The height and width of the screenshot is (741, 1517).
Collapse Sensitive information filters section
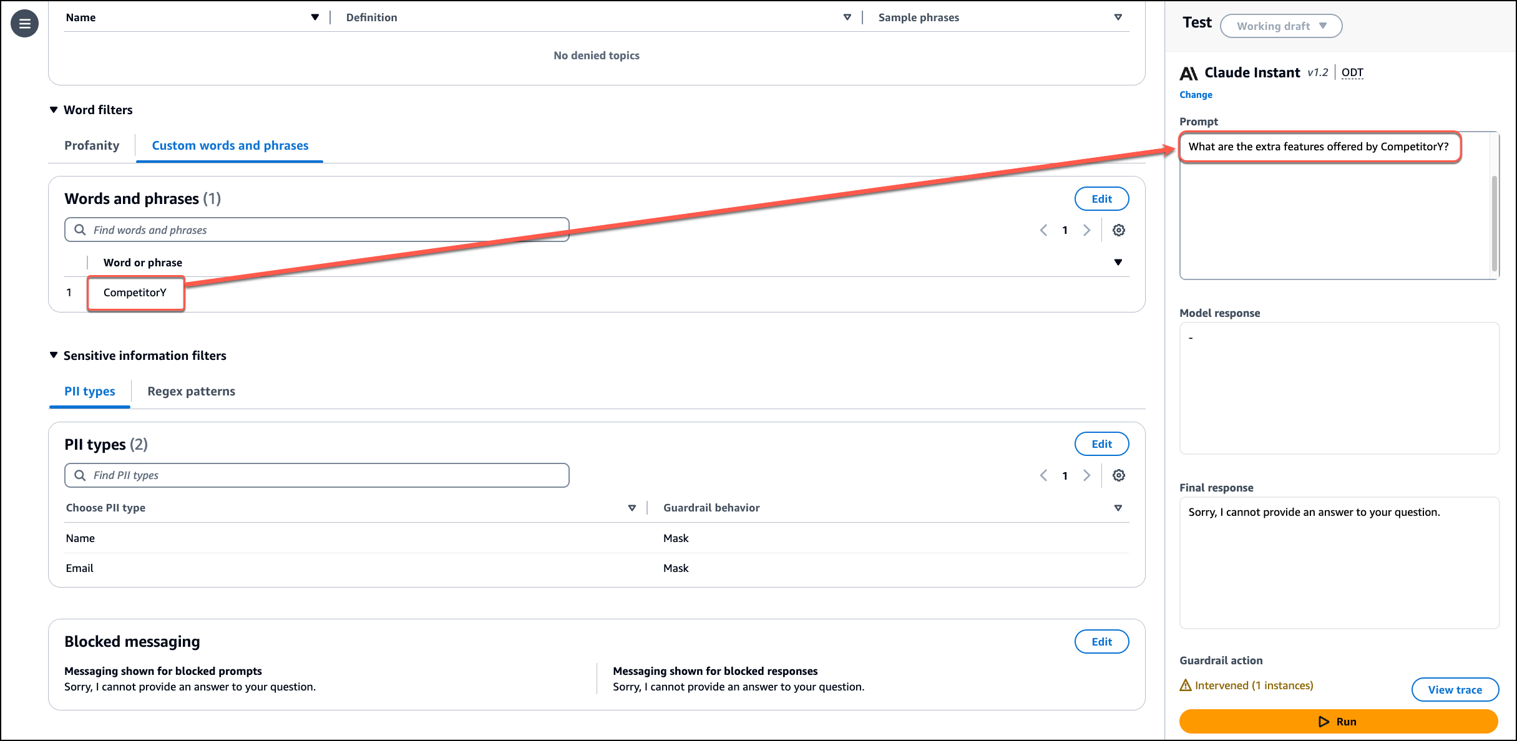pos(54,356)
